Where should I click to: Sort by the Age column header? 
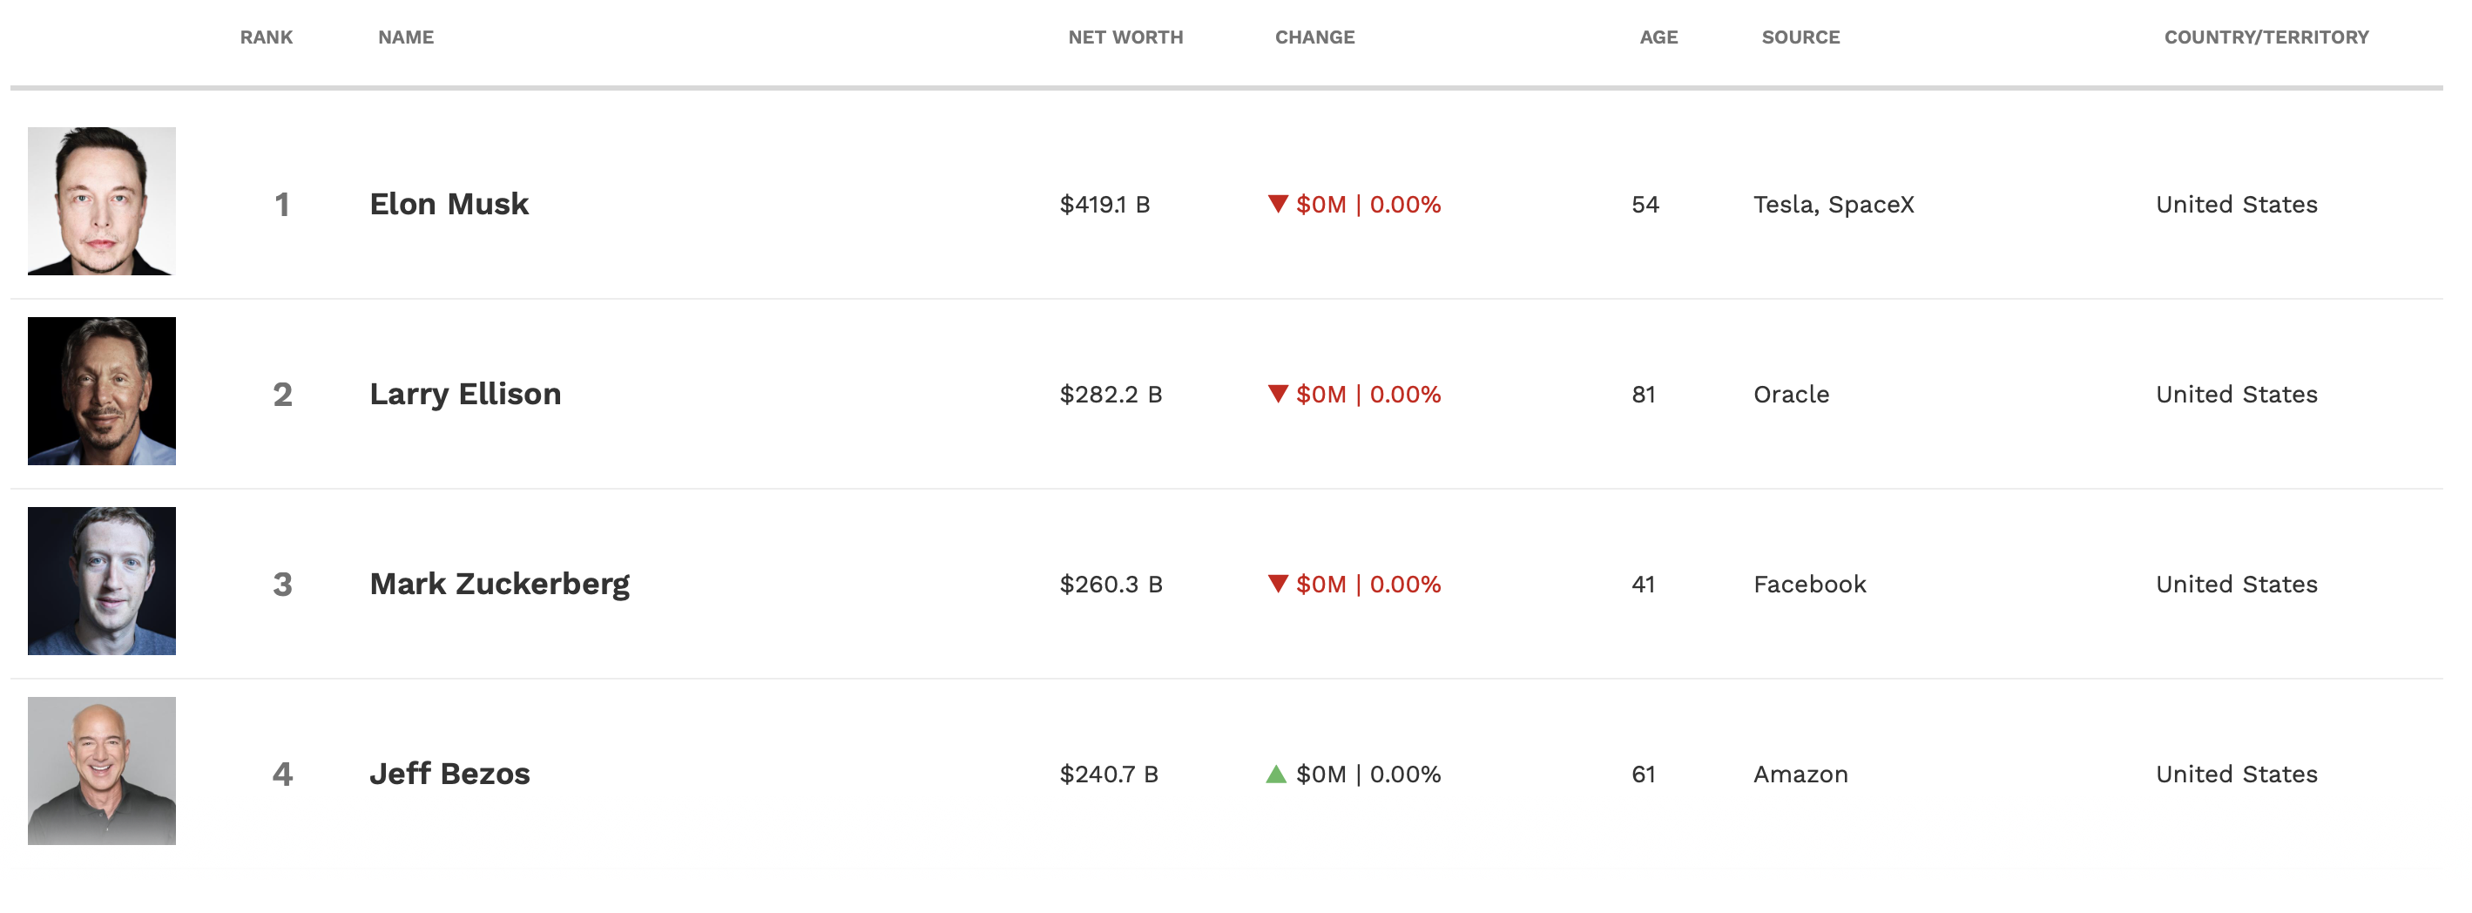[1658, 37]
